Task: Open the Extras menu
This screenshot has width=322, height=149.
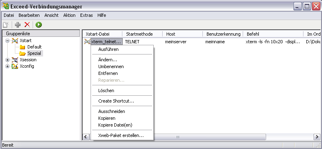Action: 86,15
